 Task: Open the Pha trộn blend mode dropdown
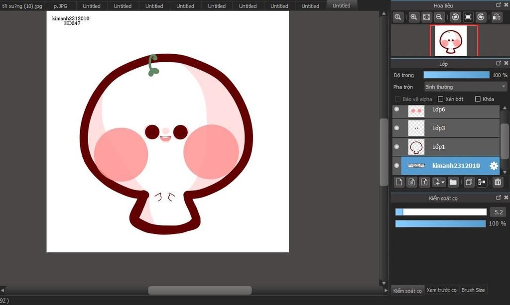(466, 87)
